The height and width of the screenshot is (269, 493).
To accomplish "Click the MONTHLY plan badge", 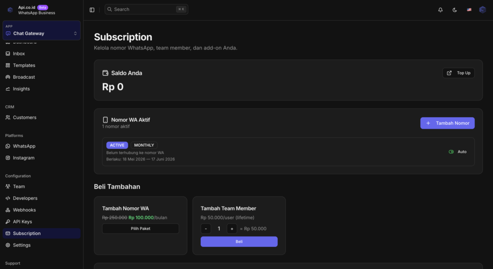I will [144, 145].
